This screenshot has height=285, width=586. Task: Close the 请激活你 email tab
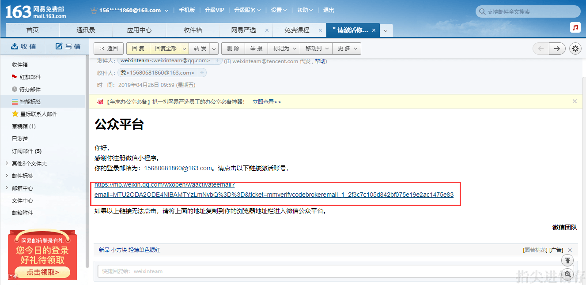click(x=374, y=30)
